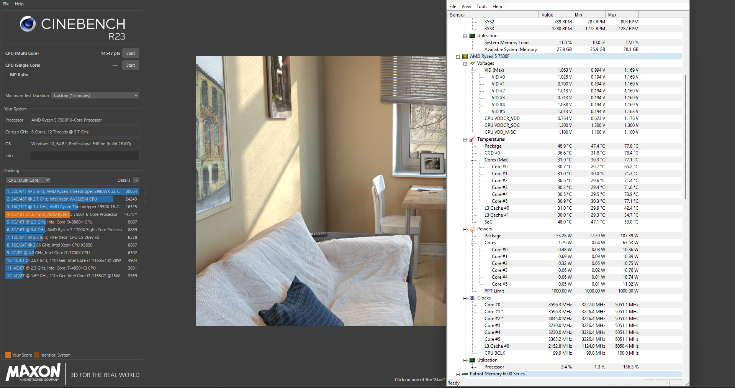Click the icon of the Utilization group containing Processor
The width and height of the screenshot is (735, 388).
click(x=472, y=360)
